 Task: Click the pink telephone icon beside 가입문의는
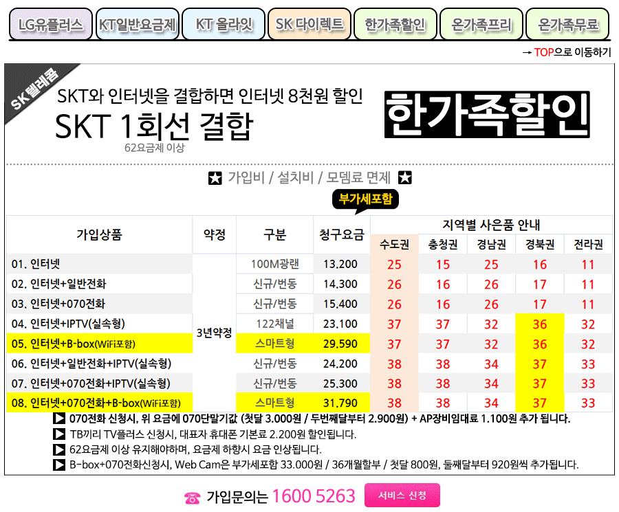point(192,498)
